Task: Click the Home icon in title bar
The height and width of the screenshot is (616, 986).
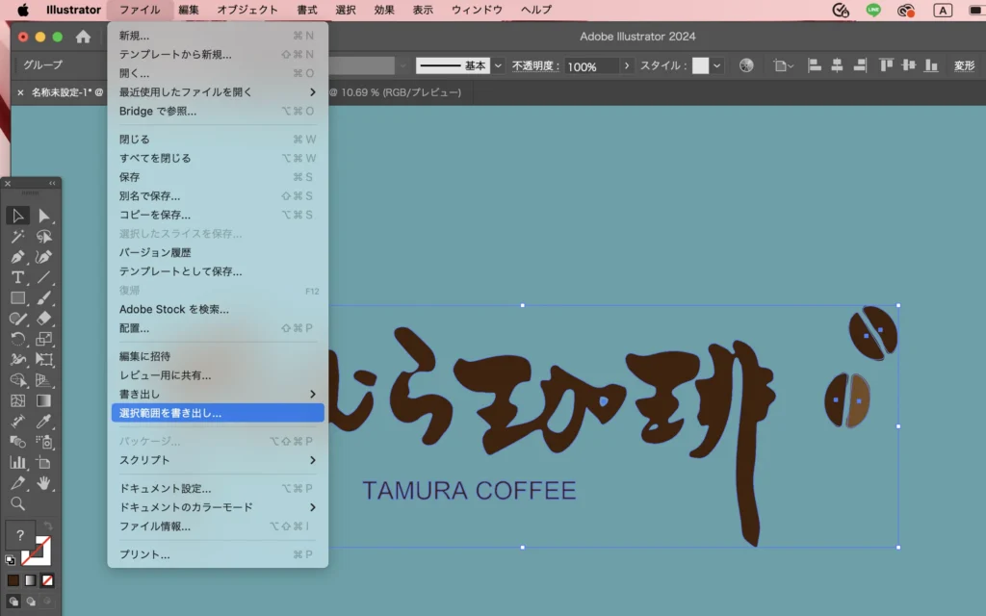Action: (83, 37)
